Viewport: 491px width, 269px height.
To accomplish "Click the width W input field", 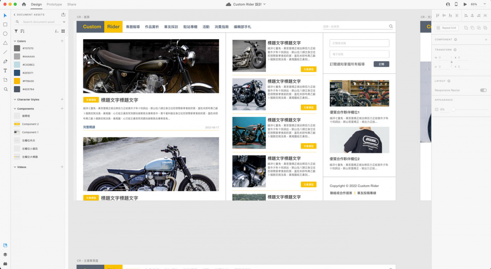I will (444, 58).
